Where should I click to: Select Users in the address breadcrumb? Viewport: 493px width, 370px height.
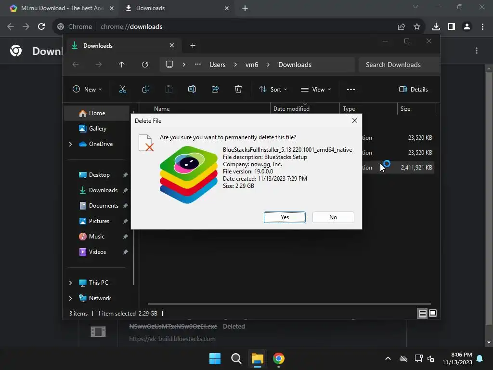coord(217,65)
